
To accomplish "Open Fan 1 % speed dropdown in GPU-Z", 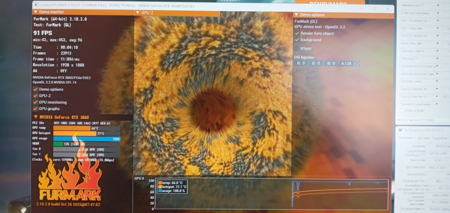I will click(x=438, y=21).
